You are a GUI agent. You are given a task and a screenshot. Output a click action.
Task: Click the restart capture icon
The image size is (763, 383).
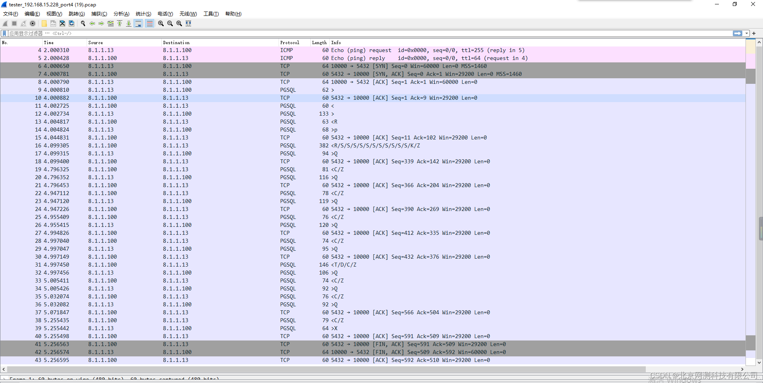23,23
